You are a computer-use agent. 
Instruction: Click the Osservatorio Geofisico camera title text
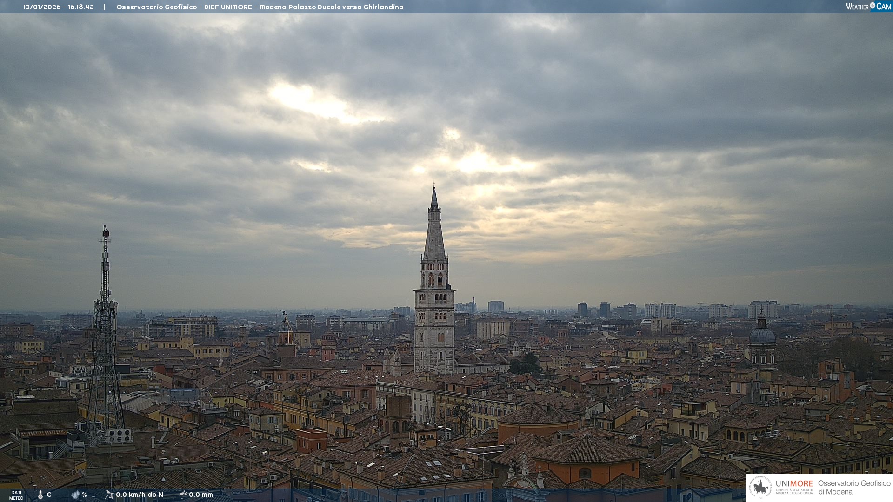click(x=260, y=7)
